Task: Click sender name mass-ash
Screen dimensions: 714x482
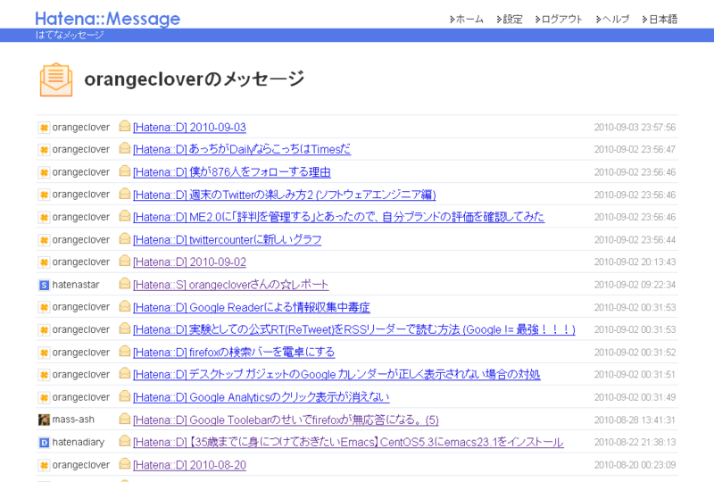Action: 73,420
